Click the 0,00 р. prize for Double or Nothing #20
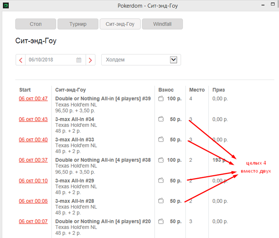279x238 pixels. pyautogui.click(x=220, y=221)
